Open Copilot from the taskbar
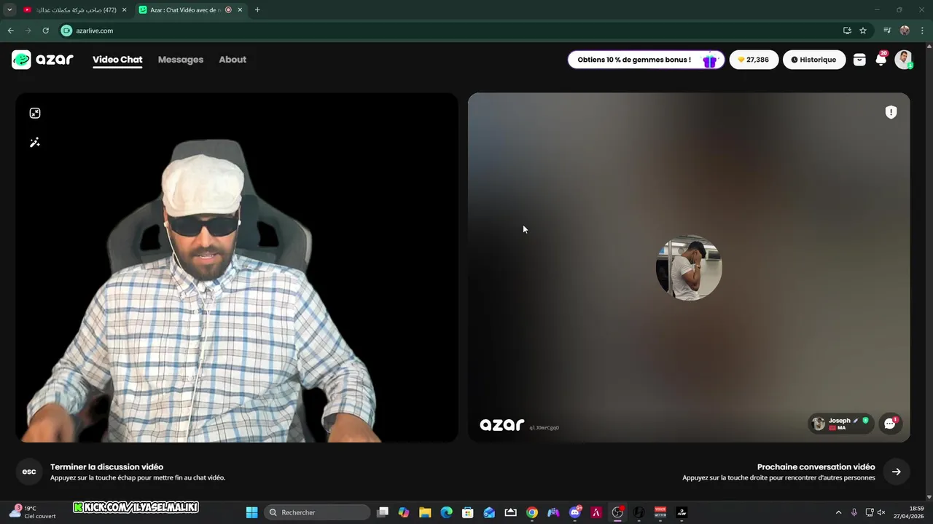 404,512
